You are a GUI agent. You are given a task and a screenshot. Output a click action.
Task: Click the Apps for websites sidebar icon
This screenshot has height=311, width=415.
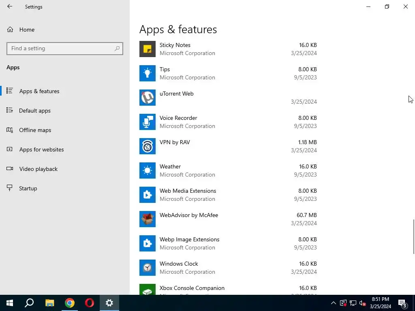10,149
